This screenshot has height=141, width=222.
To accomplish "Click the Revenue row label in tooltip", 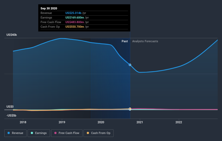I will pos(46,13).
